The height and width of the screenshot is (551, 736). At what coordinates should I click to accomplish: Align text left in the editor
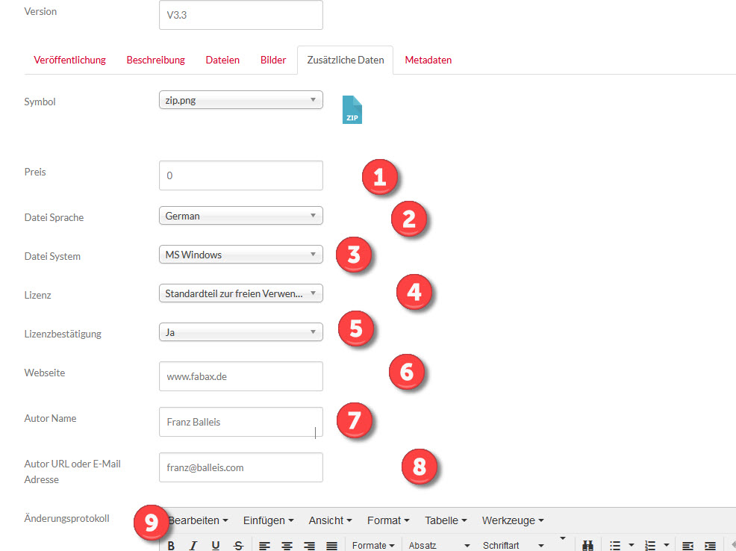point(265,545)
